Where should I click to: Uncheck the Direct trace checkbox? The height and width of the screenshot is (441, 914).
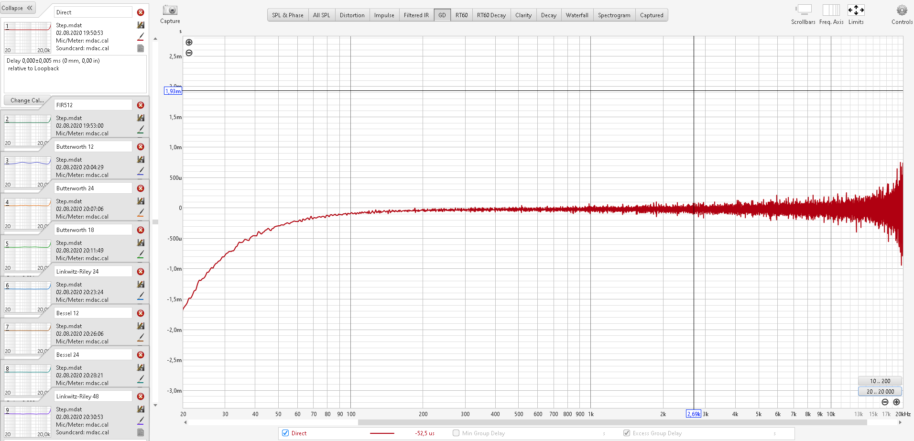[285, 433]
